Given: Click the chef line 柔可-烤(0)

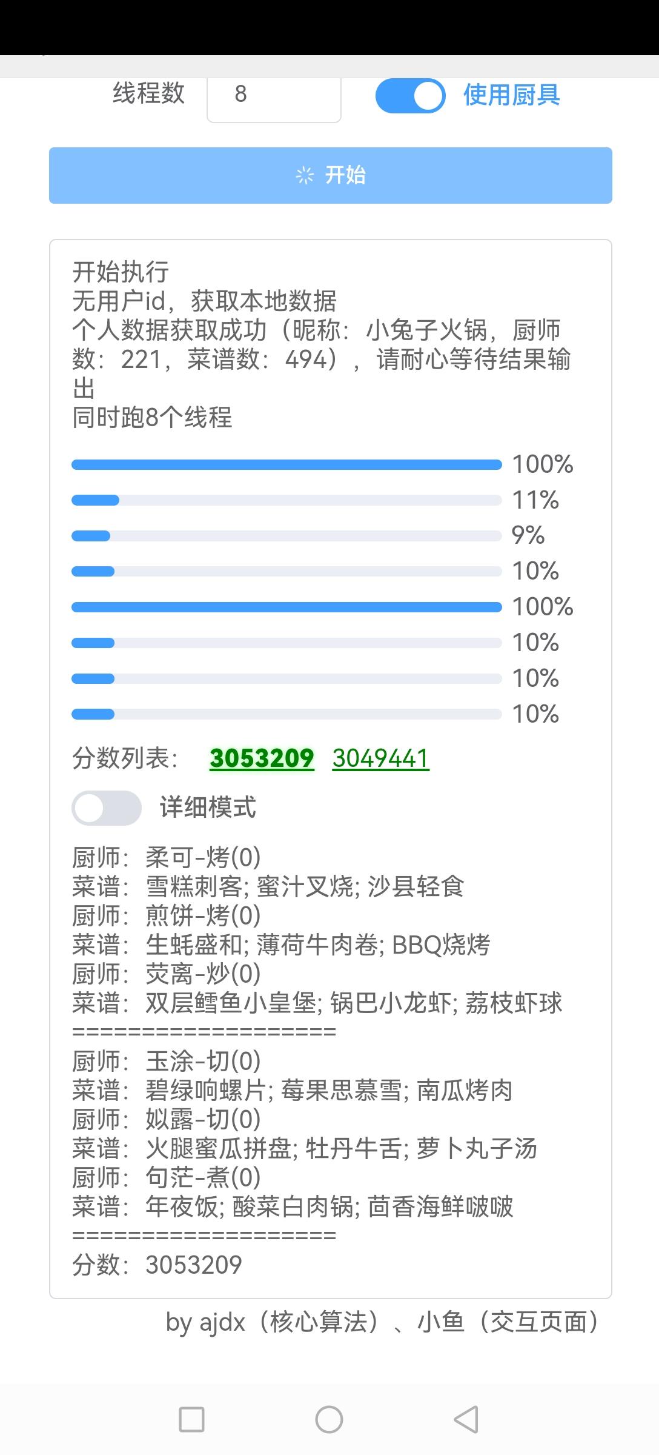Looking at the screenshot, I should [167, 857].
